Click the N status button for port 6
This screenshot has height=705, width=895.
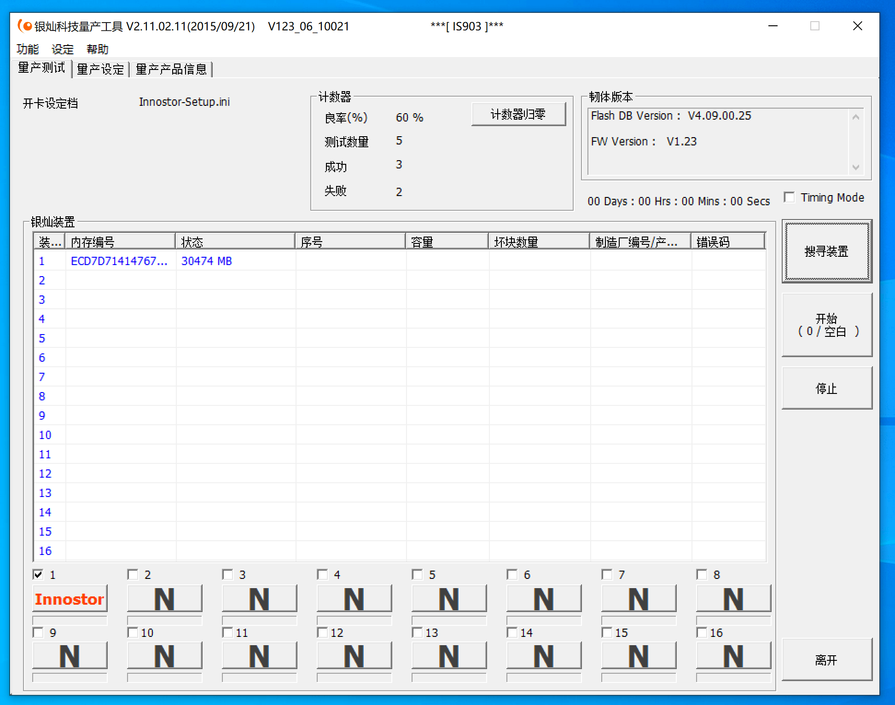544,599
